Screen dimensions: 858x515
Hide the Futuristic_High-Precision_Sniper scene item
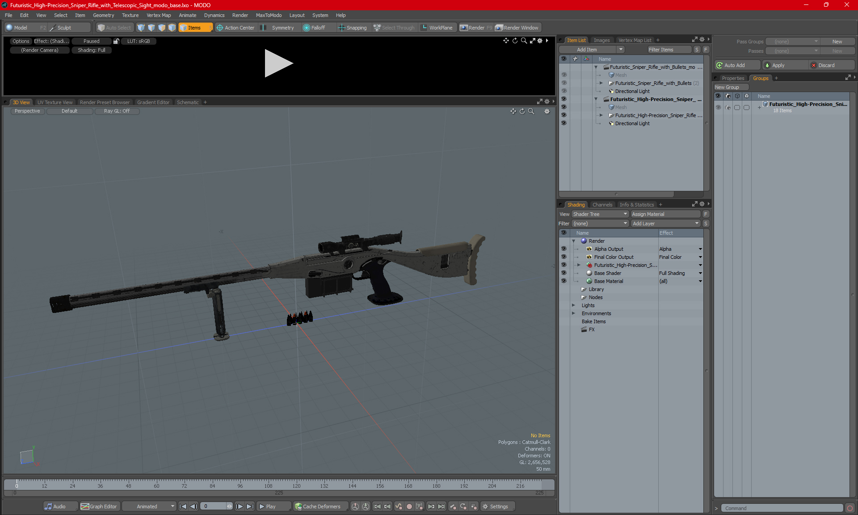(564, 99)
